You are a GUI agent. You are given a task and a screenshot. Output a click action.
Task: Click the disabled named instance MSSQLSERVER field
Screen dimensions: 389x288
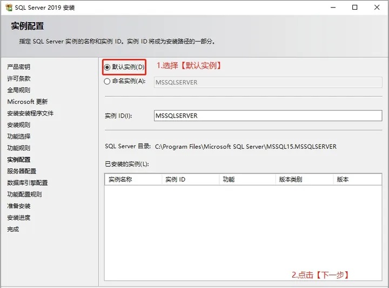(268, 82)
